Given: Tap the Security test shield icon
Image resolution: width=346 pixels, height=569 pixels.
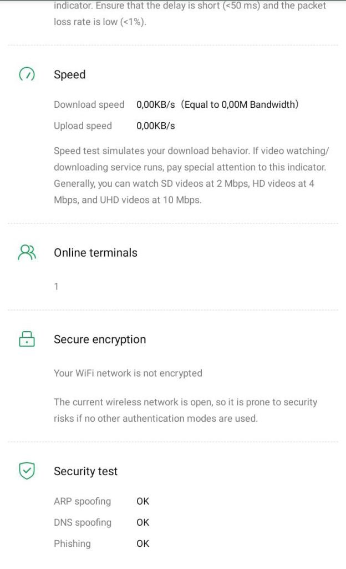Looking at the screenshot, I should pyautogui.click(x=27, y=471).
